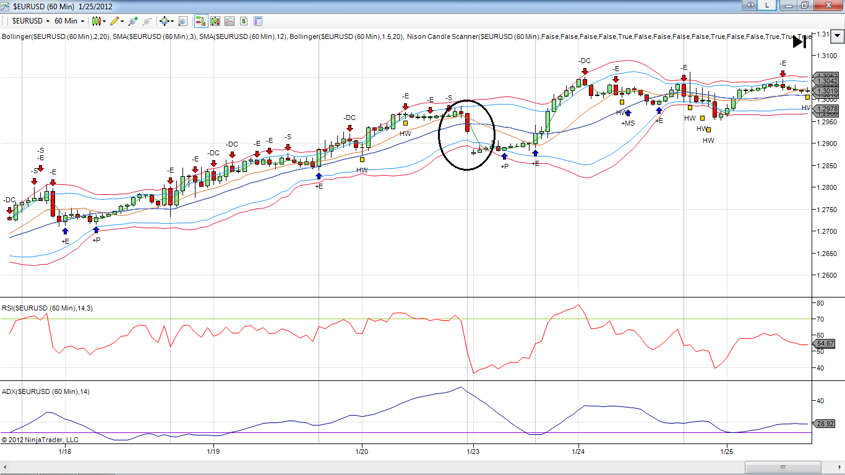Select the 1.3019 price marker on the axis
This screenshot has height=475, width=845.
826,91
